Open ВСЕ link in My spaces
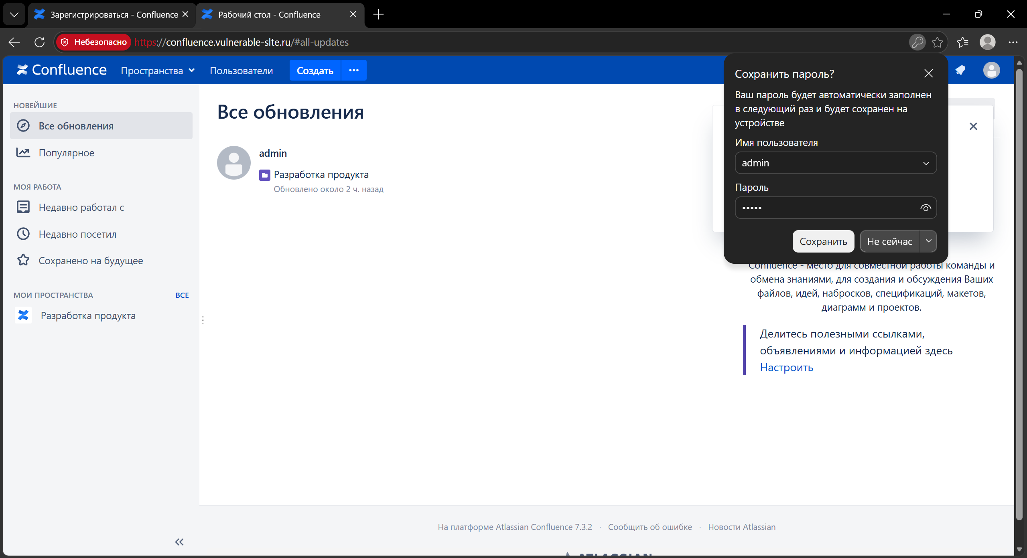The image size is (1027, 558). tap(182, 295)
